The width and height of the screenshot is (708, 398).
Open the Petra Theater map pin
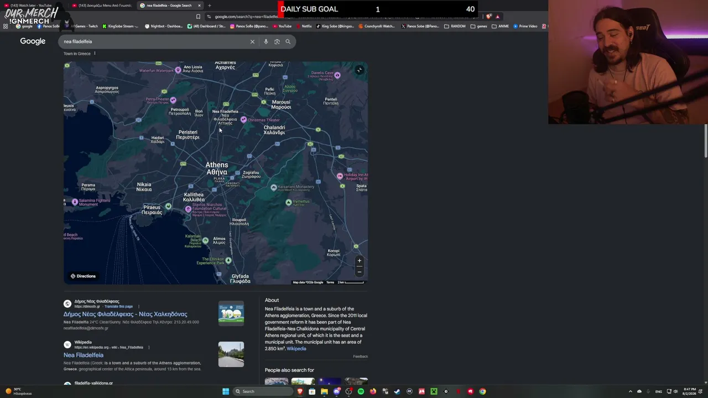[x=173, y=100]
